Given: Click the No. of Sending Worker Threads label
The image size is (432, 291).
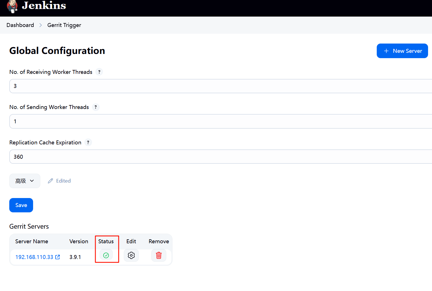Looking at the screenshot, I should [49, 107].
